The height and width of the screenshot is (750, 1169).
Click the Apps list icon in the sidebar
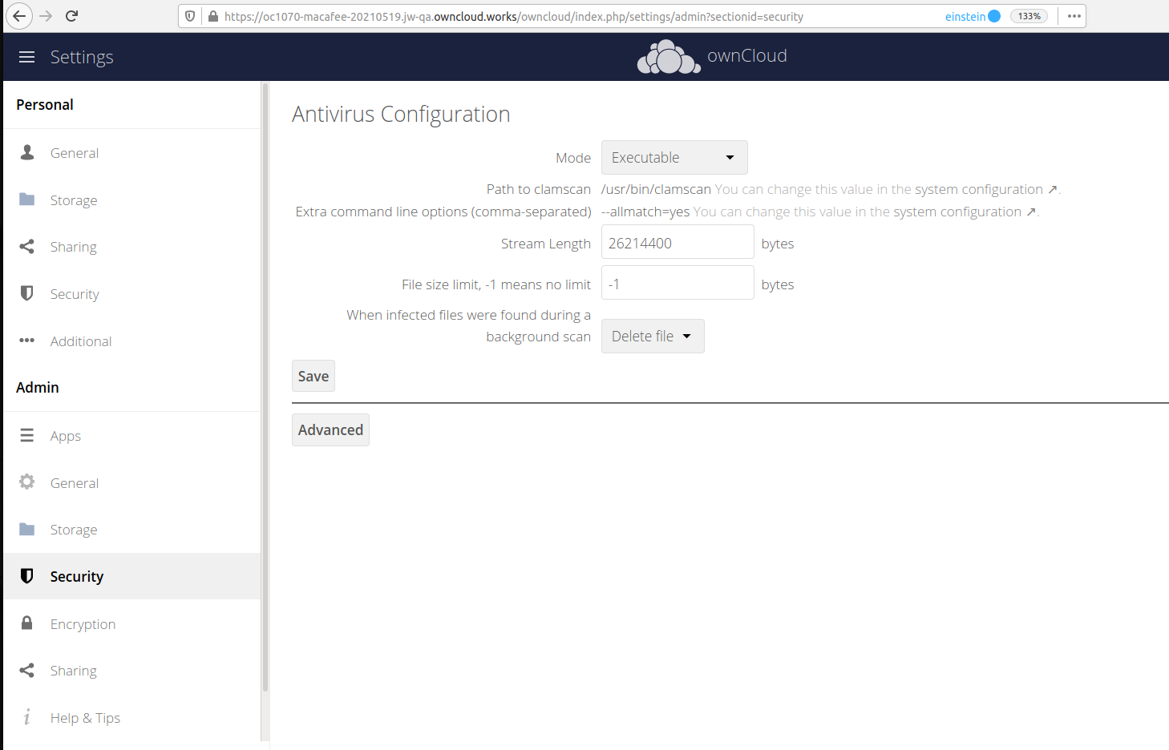26,435
